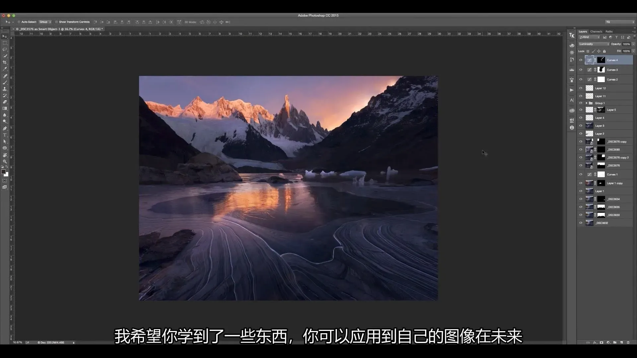The width and height of the screenshot is (637, 358).
Task: Open the Histogram panel icon
Action: (x=572, y=70)
